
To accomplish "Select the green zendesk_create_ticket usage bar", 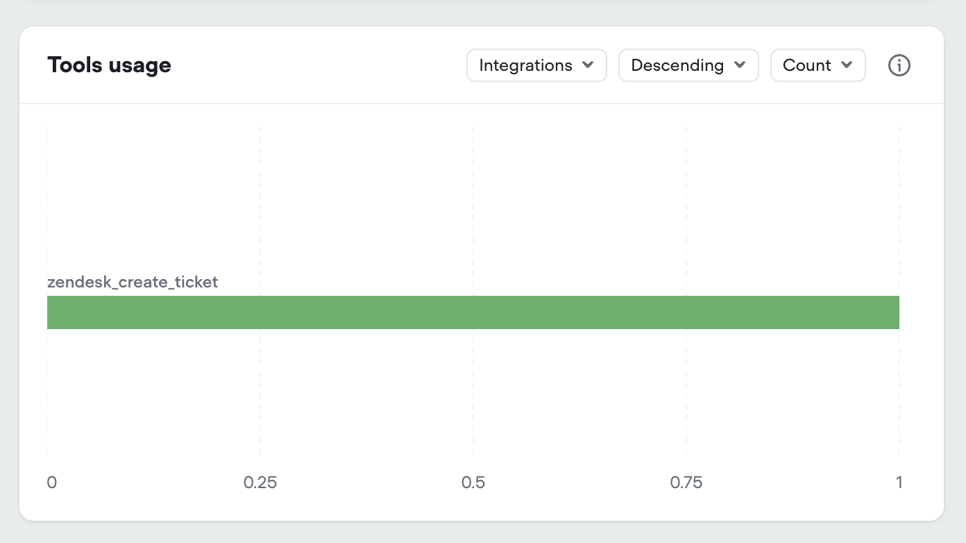I will point(473,312).
